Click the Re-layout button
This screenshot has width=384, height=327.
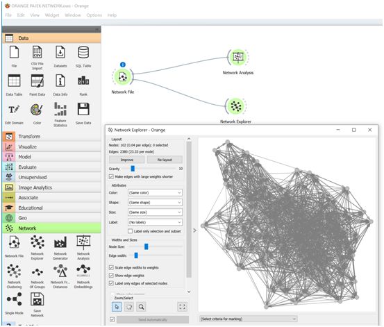[165, 160]
